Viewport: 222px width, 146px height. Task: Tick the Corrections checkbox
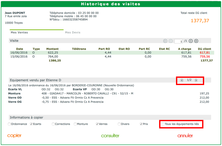(53, 124)
